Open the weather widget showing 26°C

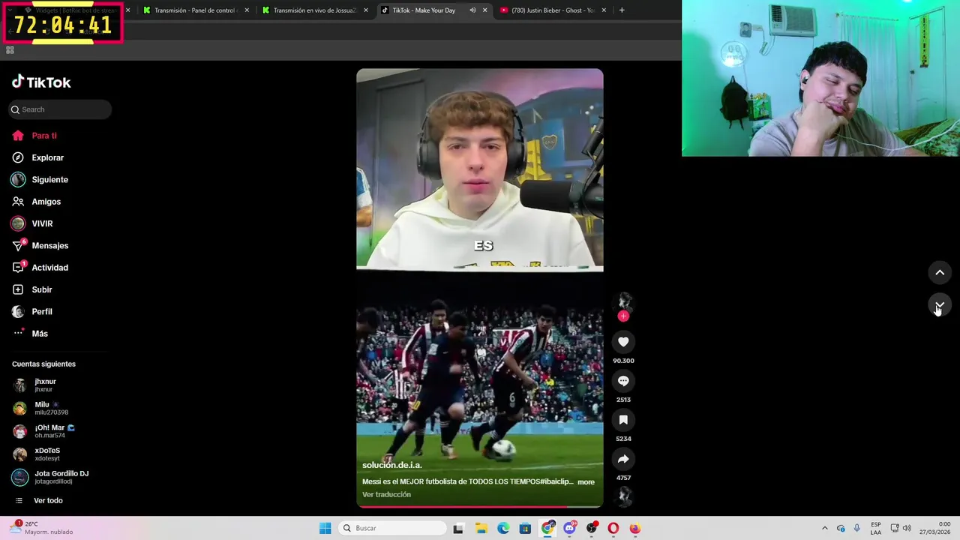[41, 528]
